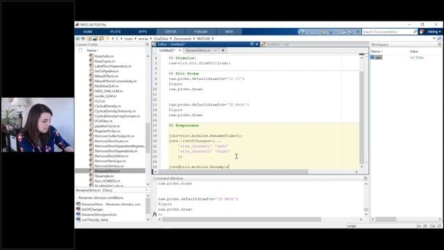The height and width of the screenshot is (250, 444).
Task: Click the Documents path segment
Action: pos(182,39)
